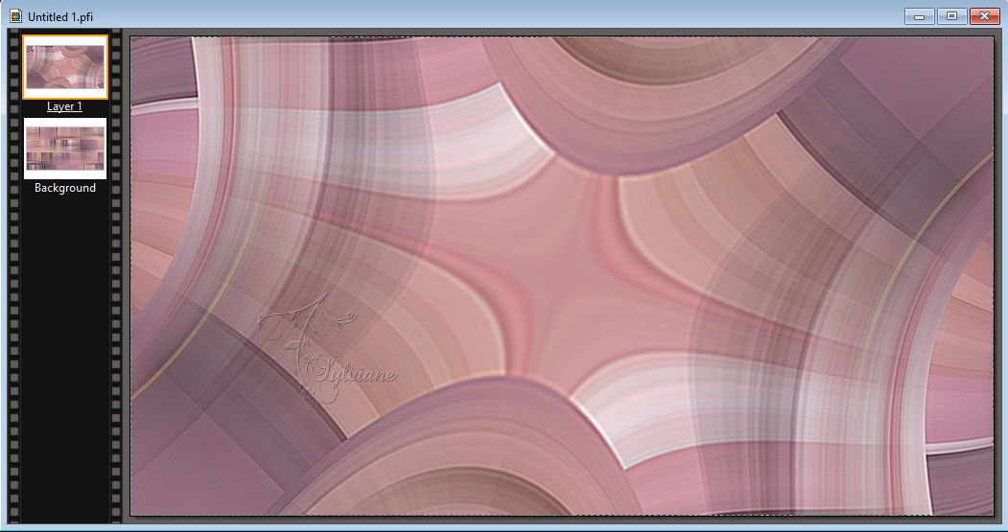Image resolution: width=1008 pixels, height=532 pixels.
Task: Minimize the Untitled 1.pfi window
Action: [x=920, y=16]
